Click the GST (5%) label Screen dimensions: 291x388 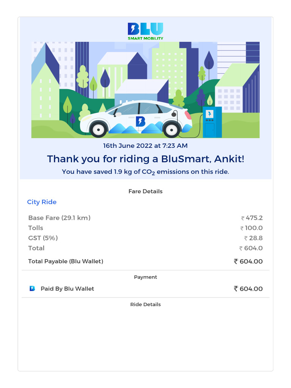[x=43, y=238]
